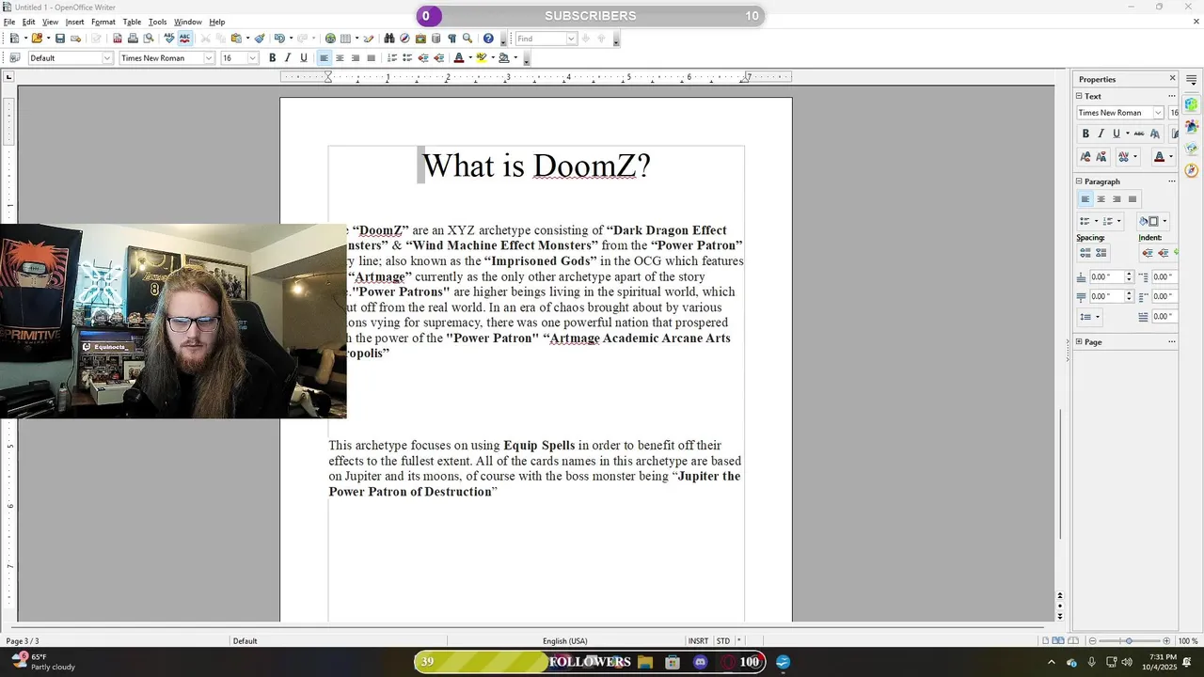The image size is (1204, 677).
Task: Click Strikethrough in the sidebar Text section
Action: click(x=1138, y=134)
